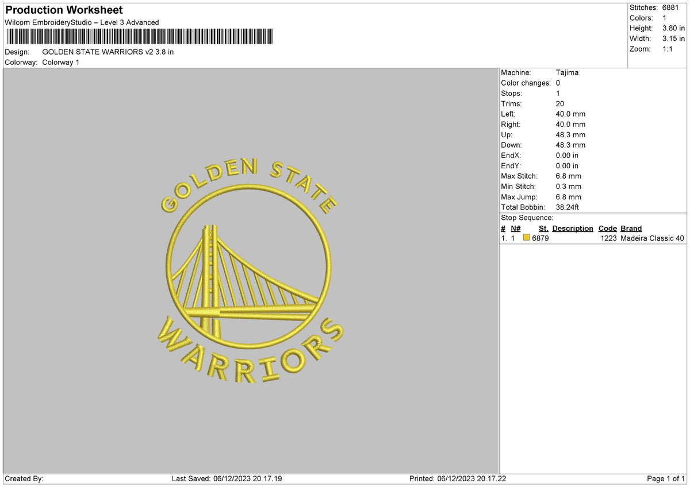Click the Zoom value 1:1

tap(668, 49)
